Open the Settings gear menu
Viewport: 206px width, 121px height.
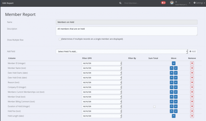tap(199, 3)
